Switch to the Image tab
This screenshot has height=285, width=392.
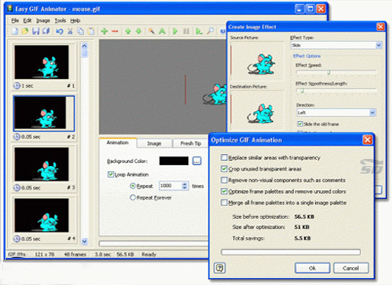click(154, 143)
